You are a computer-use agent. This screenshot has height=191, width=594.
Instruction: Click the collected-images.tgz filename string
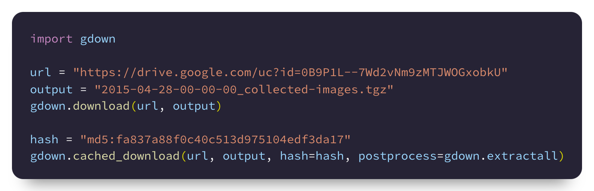point(244,90)
